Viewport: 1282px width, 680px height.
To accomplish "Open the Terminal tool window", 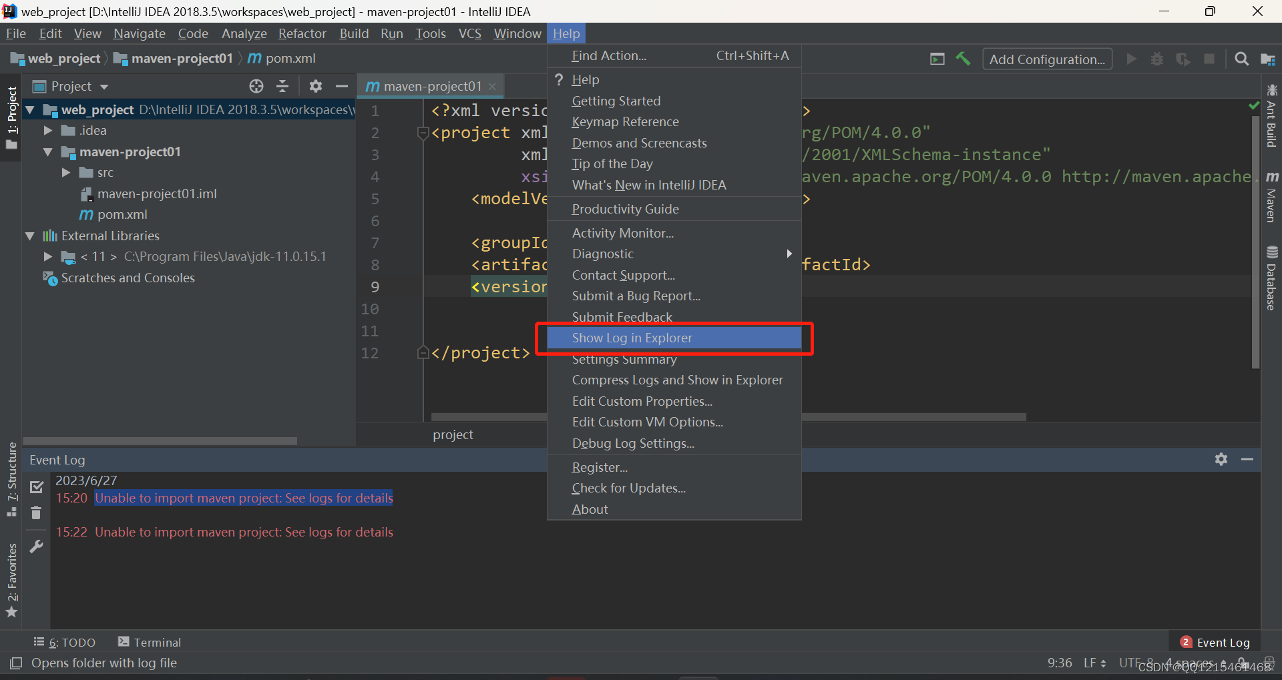I will click(150, 642).
